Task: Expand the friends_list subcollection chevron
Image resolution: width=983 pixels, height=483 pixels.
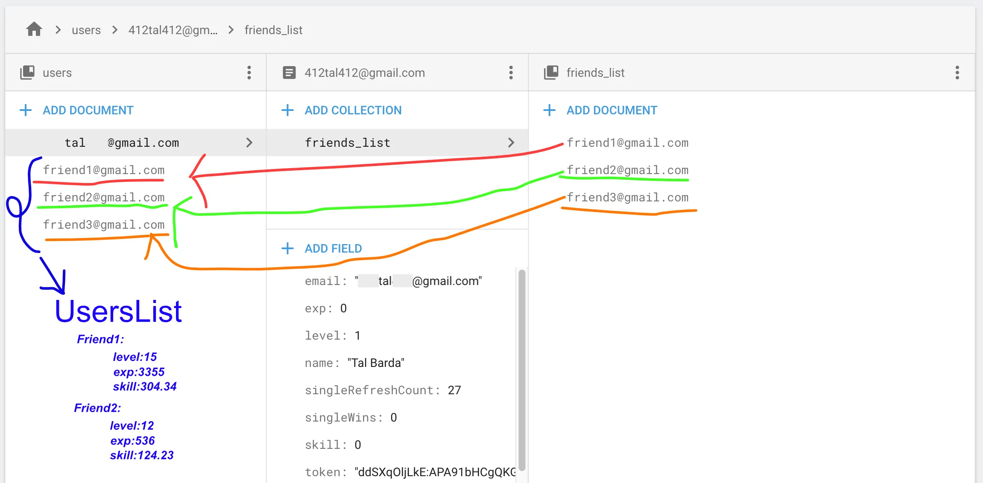Action: click(x=511, y=143)
